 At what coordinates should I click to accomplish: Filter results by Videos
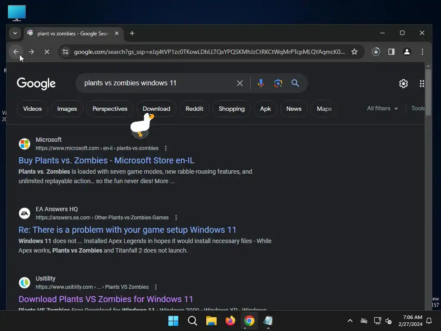[x=32, y=109]
